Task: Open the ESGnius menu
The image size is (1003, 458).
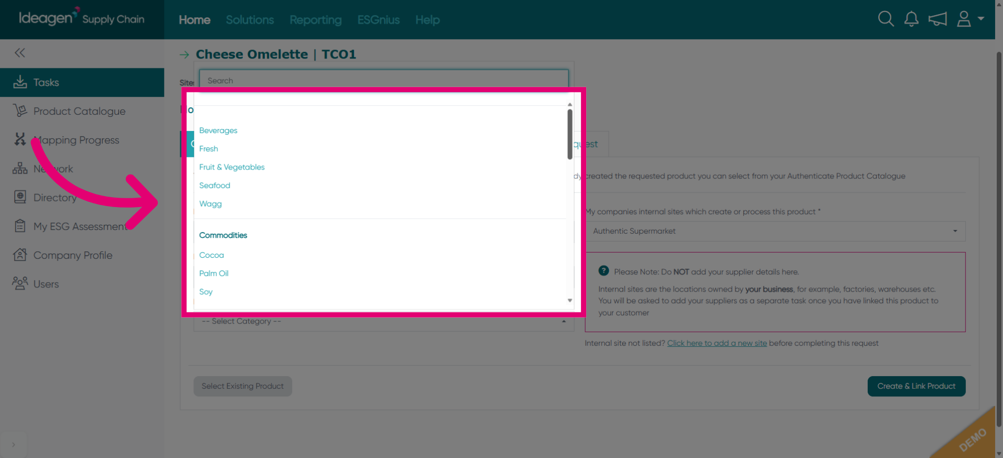Action: (x=378, y=20)
